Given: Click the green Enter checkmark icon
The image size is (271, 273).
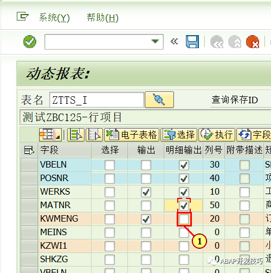Looking at the screenshot, I should pyautogui.click(x=30, y=42).
